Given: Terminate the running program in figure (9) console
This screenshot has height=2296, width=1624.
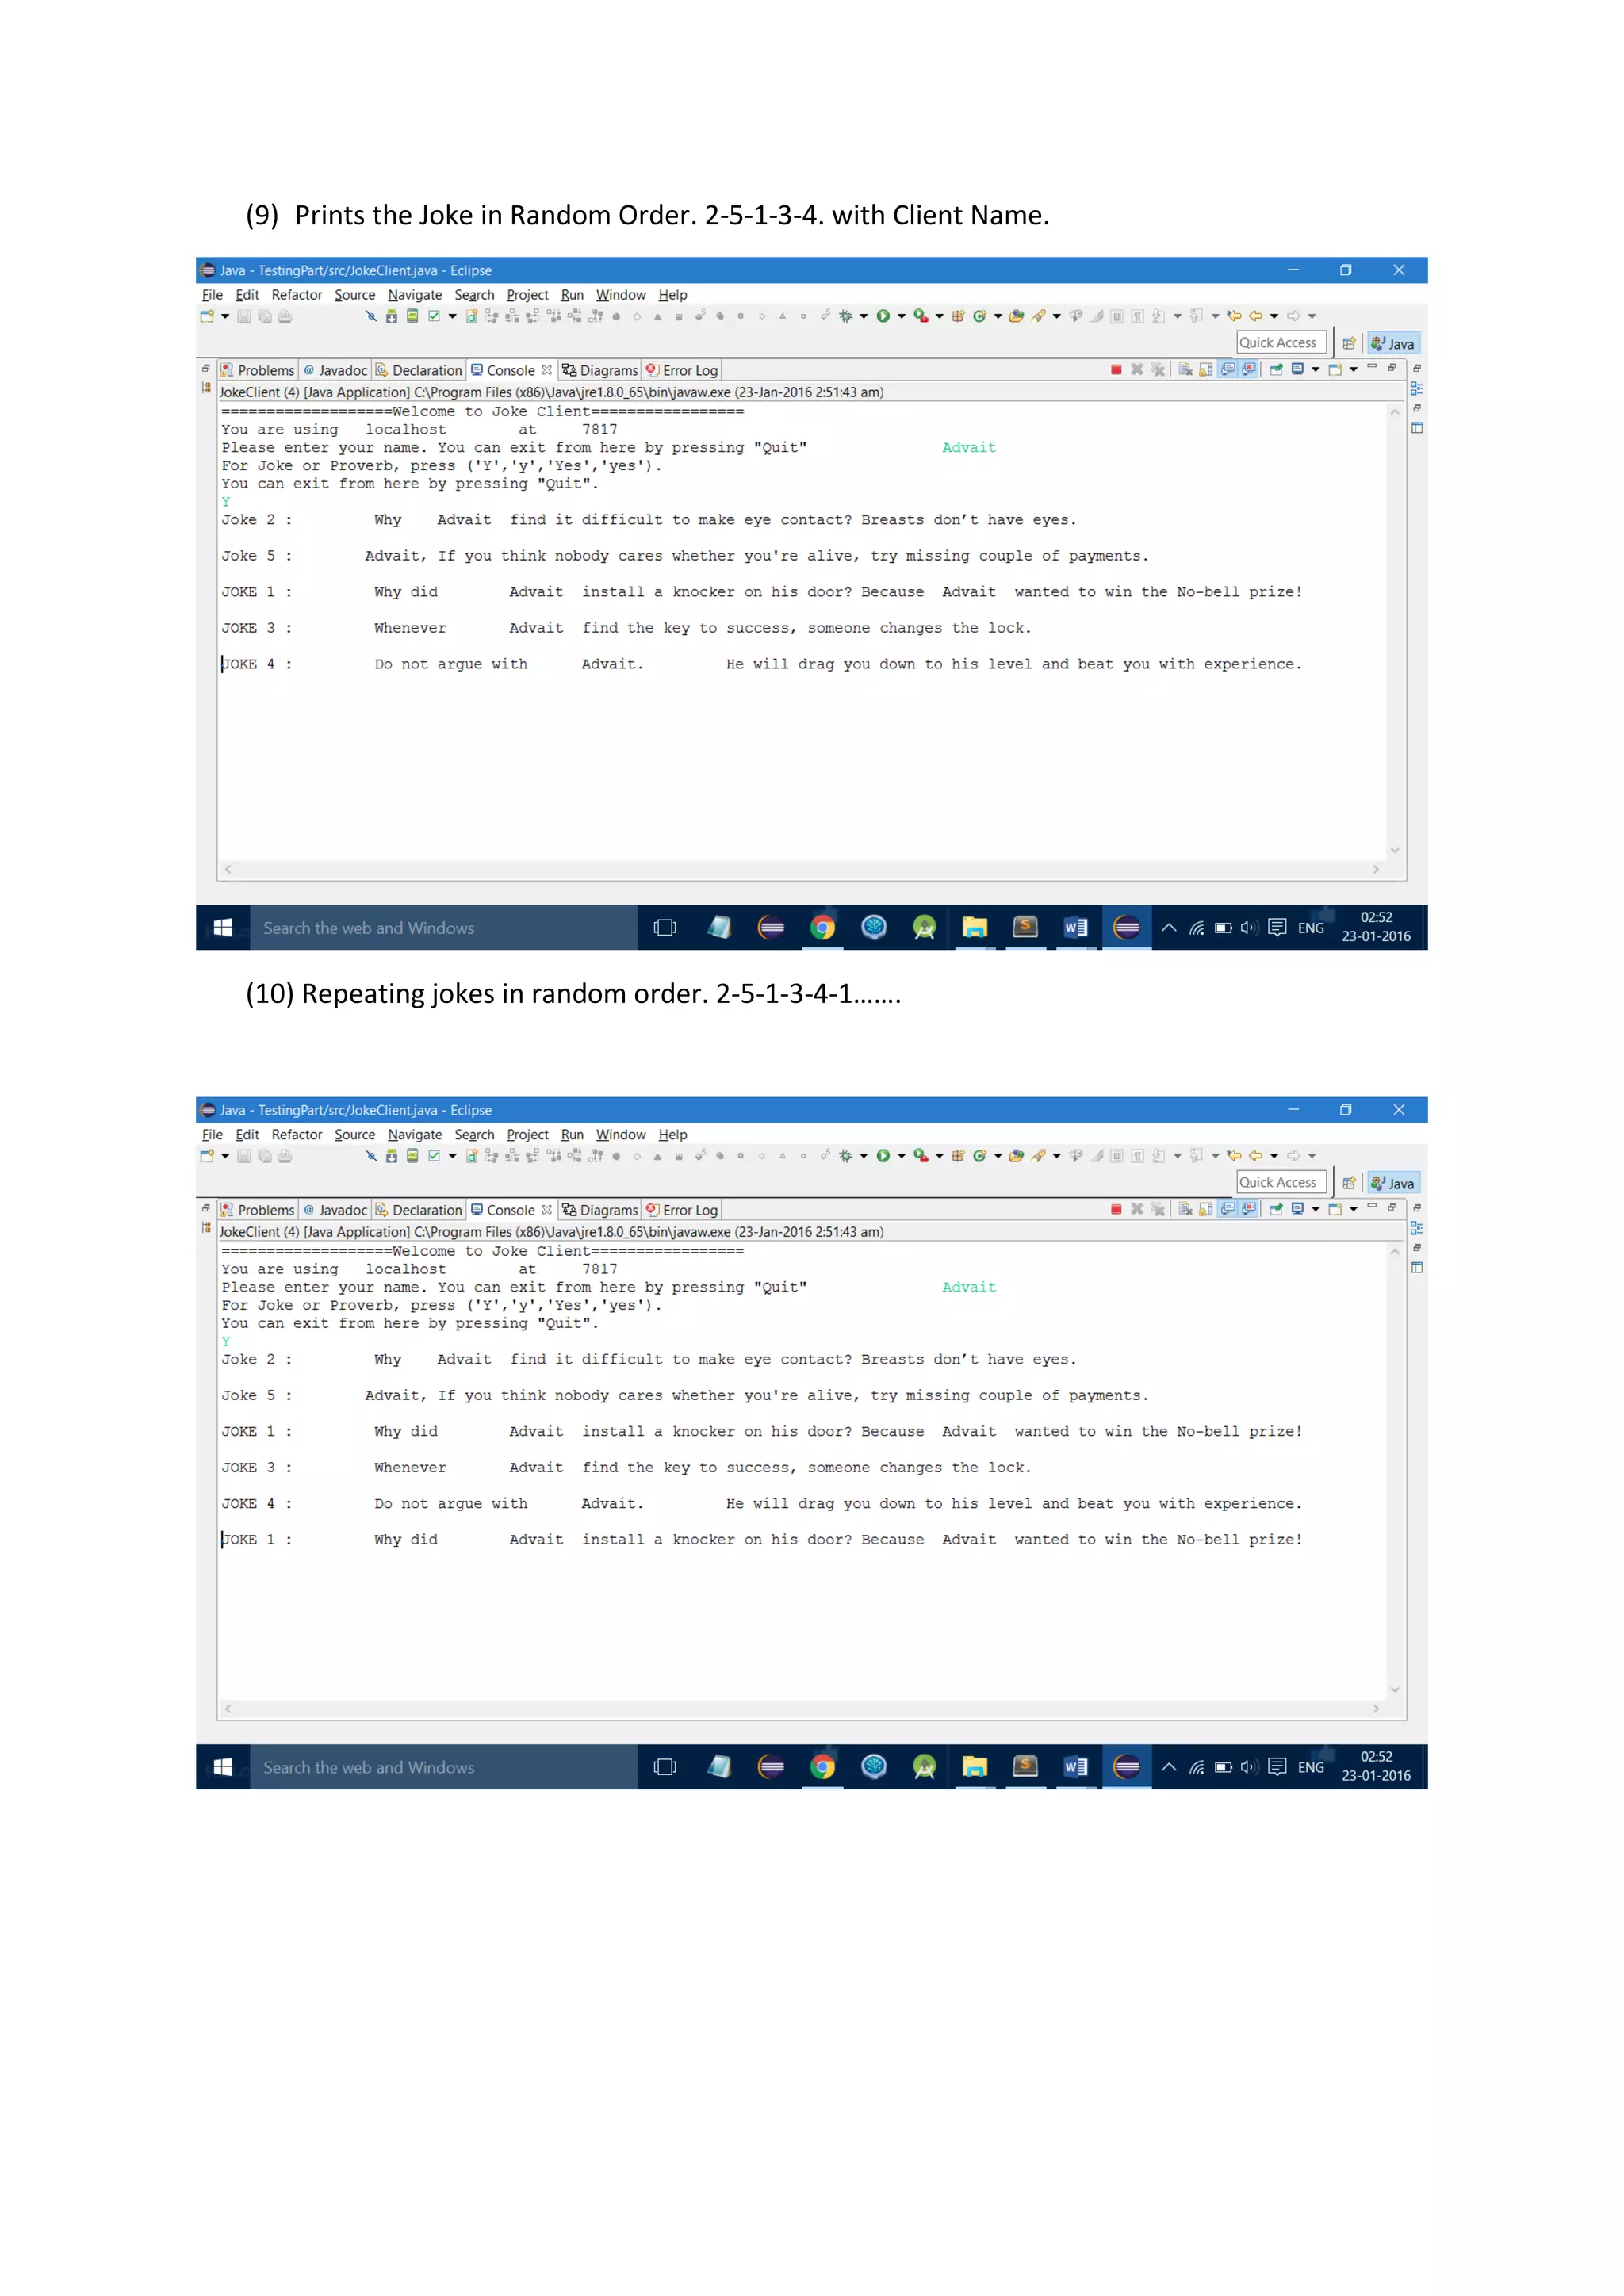Looking at the screenshot, I should [x=1116, y=370].
